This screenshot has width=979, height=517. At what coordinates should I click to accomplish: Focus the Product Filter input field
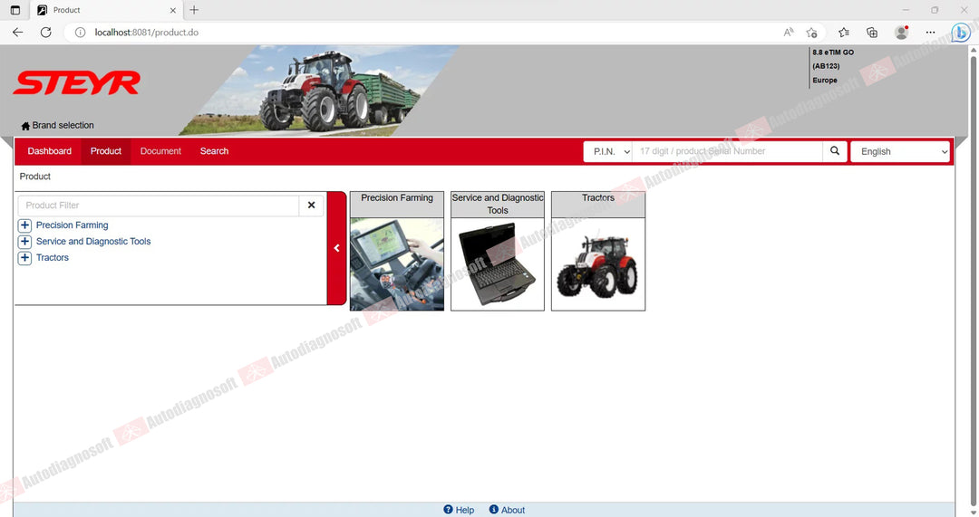point(159,206)
